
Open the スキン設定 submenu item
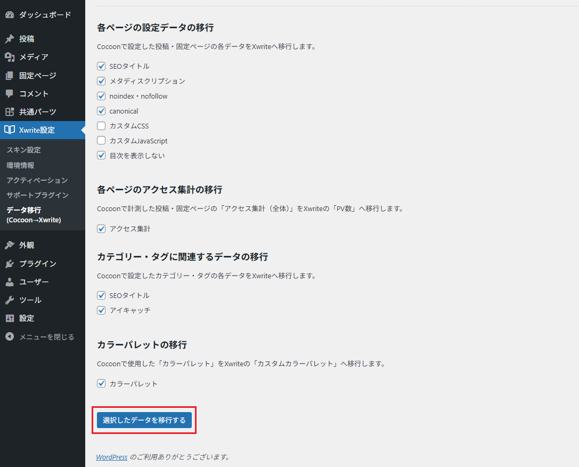(23, 150)
